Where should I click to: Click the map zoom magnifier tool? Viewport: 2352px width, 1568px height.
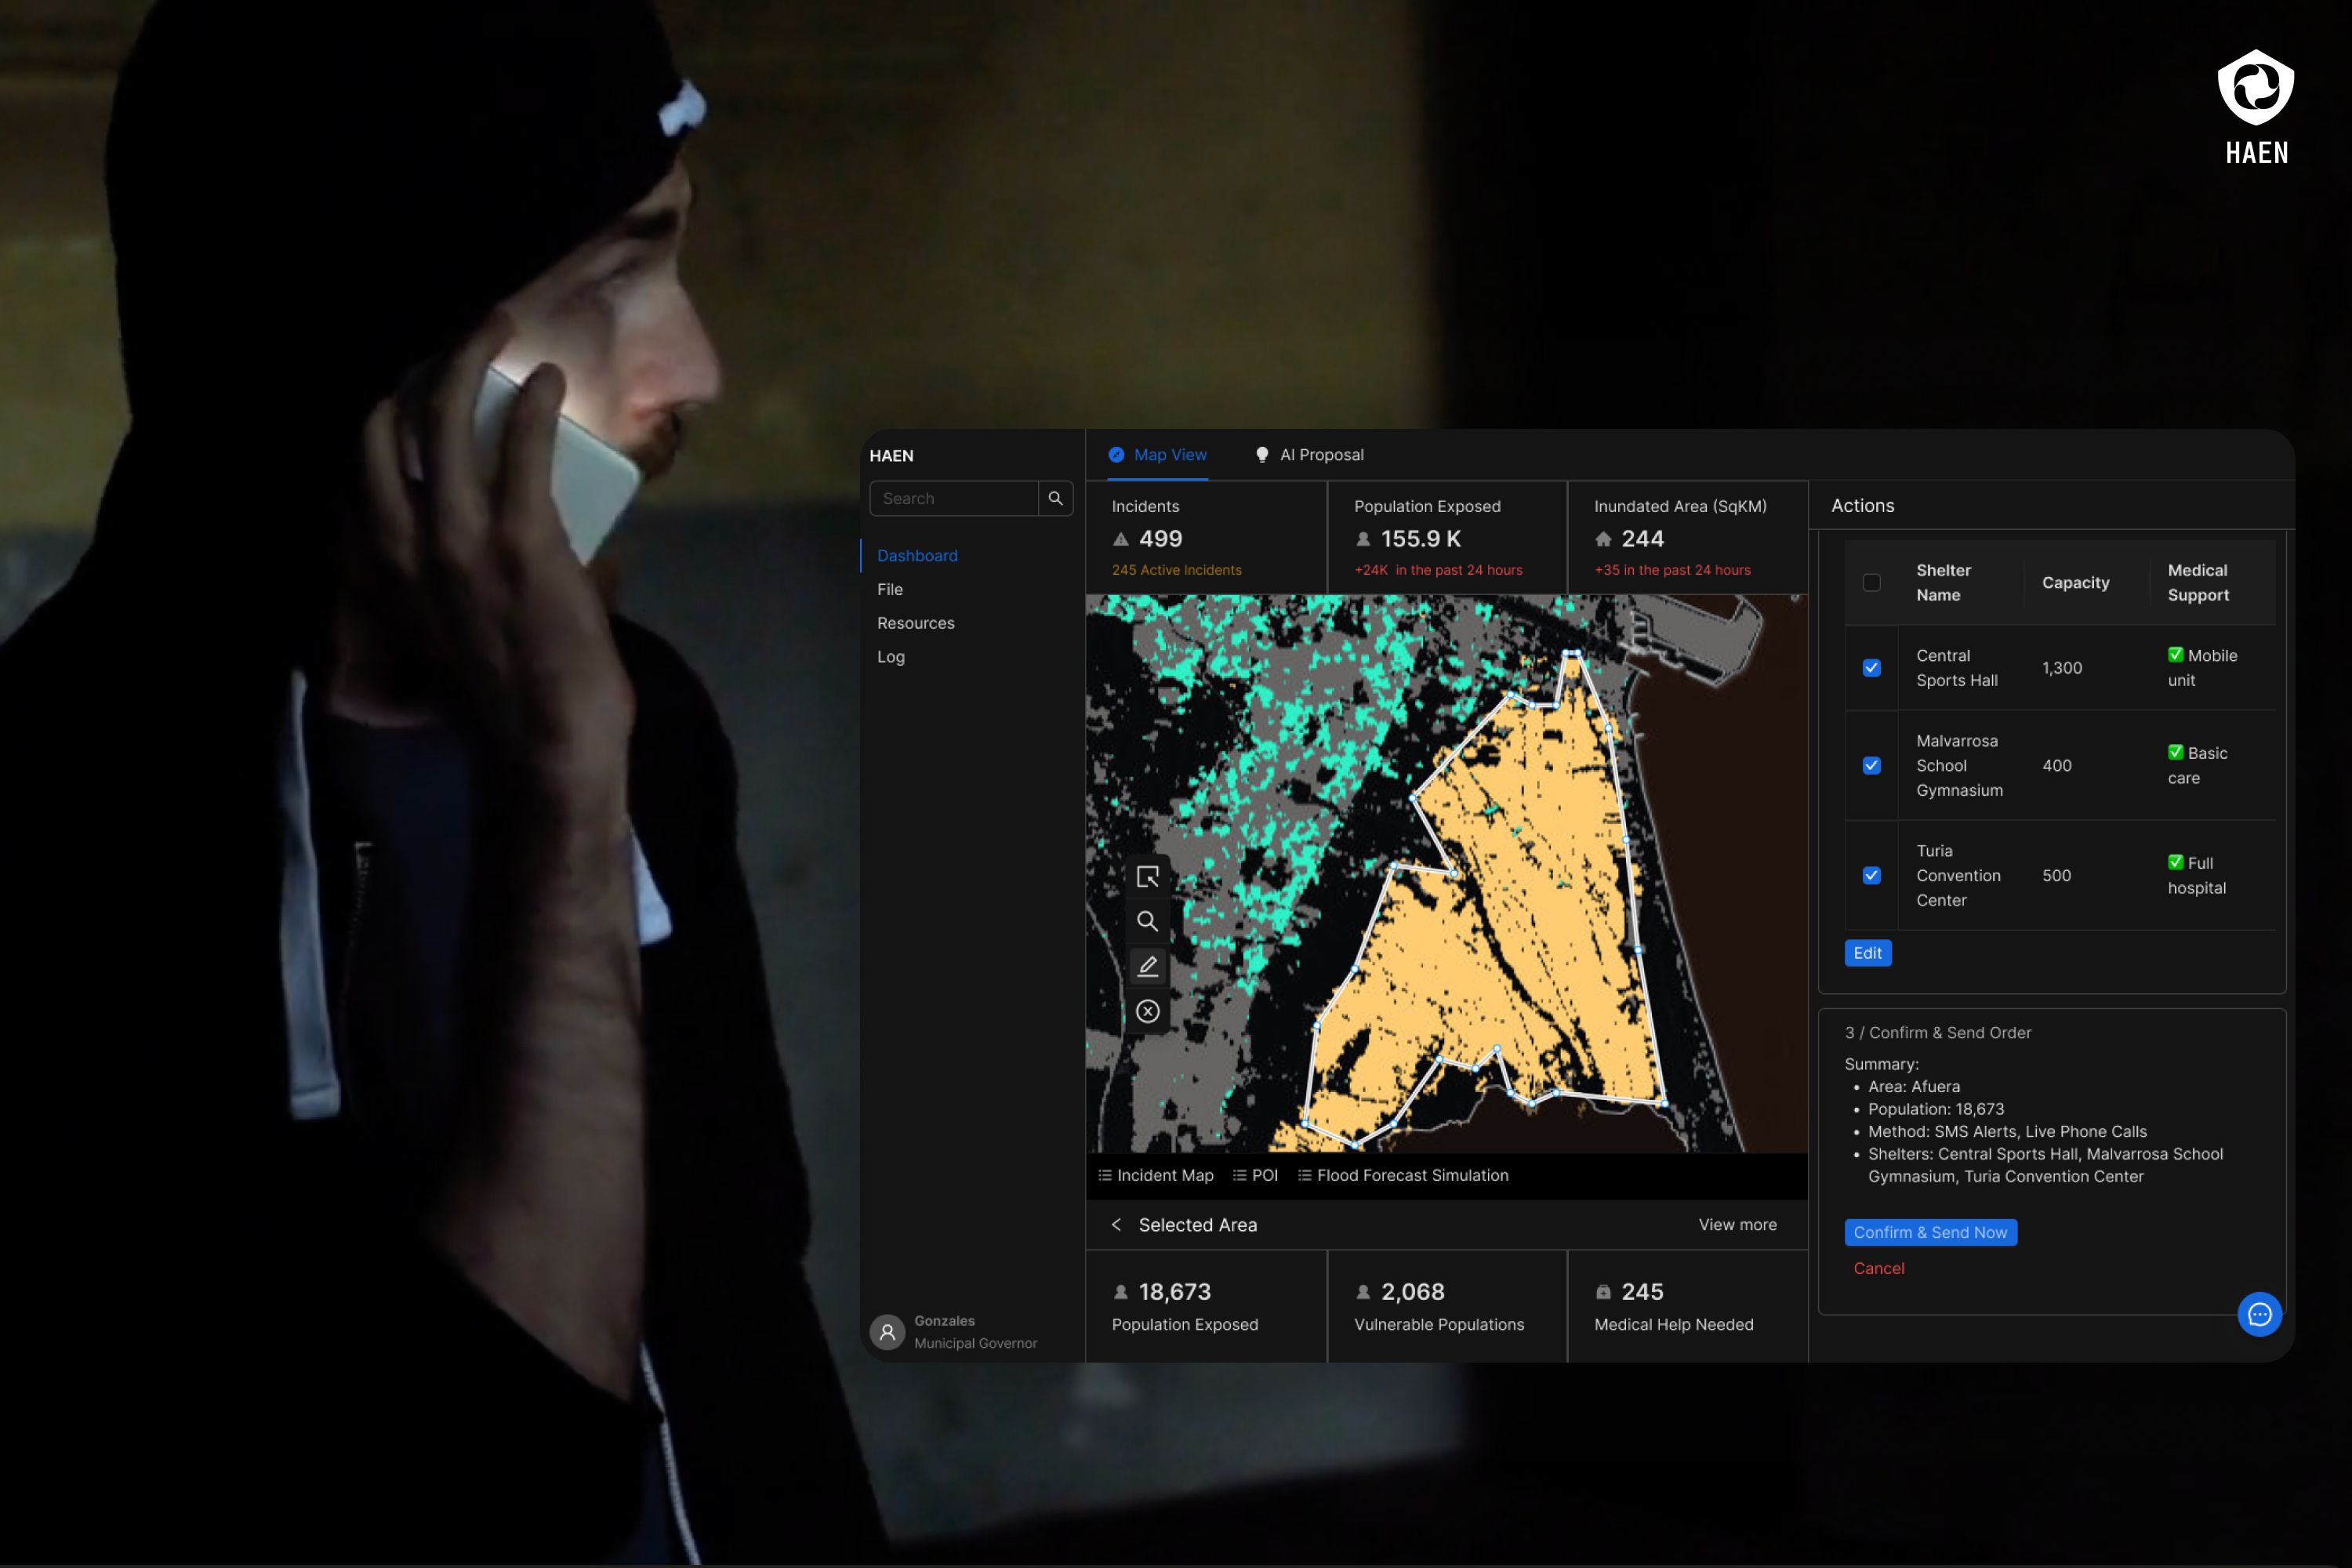click(1147, 921)
